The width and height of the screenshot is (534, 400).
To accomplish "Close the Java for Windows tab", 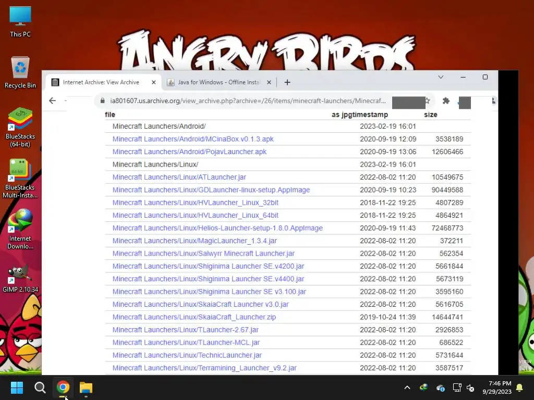I will [269, 82].
